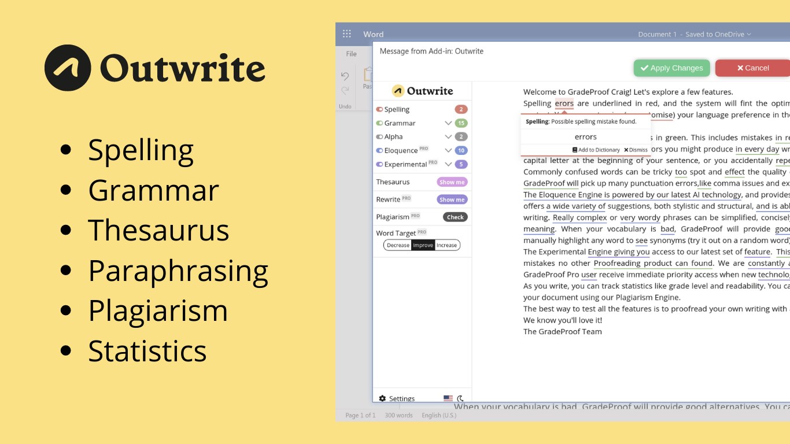Click Add to Dictionary in spelling popup
Viewport: 790px width, 444px height.
click(596, 150)
